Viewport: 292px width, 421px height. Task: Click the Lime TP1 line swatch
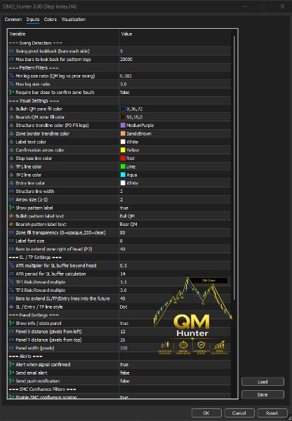(x=123, y=166)
